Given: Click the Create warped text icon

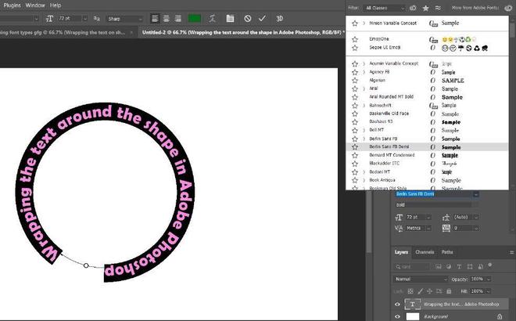Looking at the screenshot, I should pos(213,17).
